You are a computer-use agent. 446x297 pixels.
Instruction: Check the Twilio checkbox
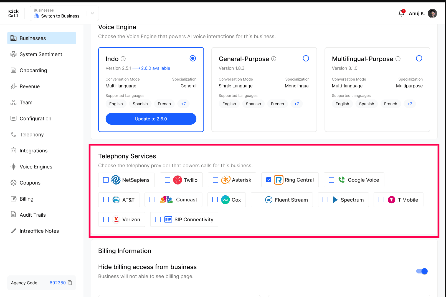tap(168, 180)
